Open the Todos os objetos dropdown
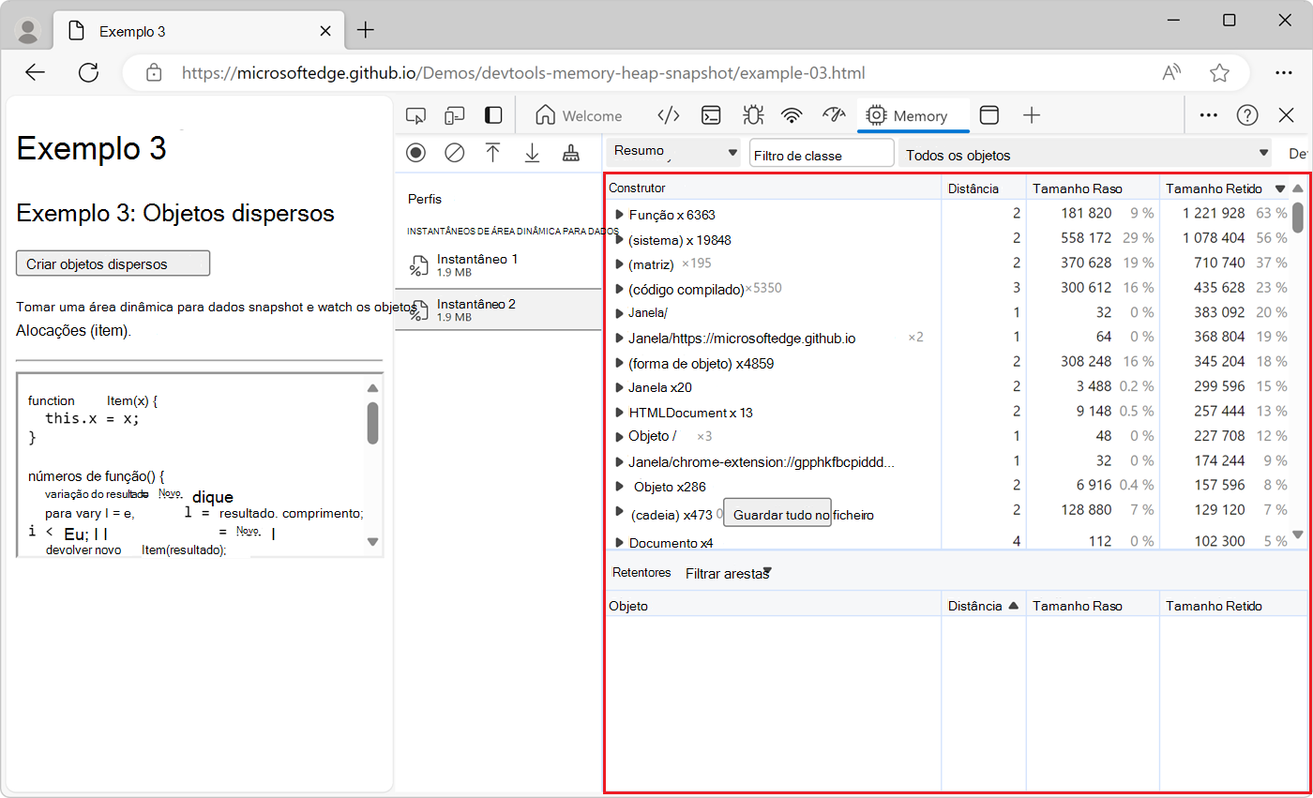 (1085, 155)
